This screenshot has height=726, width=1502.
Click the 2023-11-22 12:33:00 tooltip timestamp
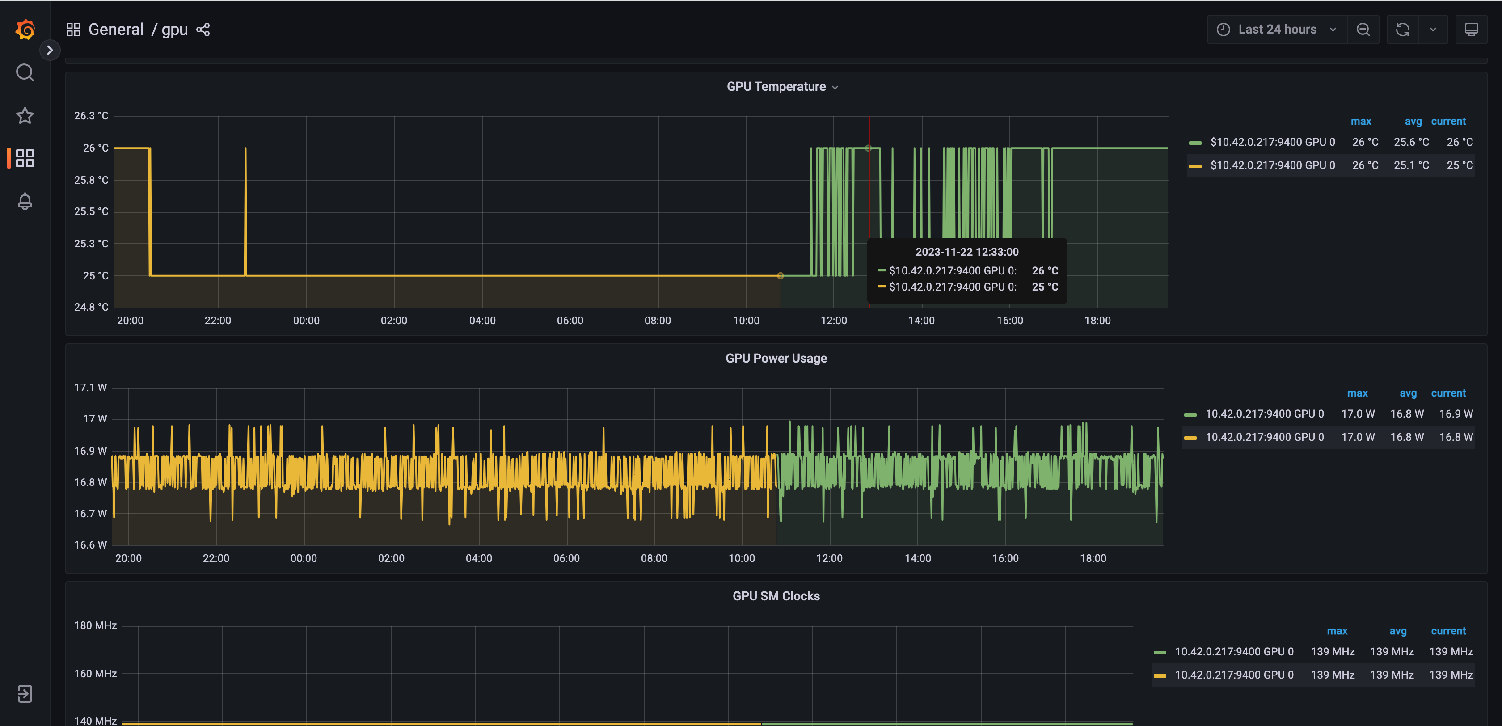[x=967, y=252]
